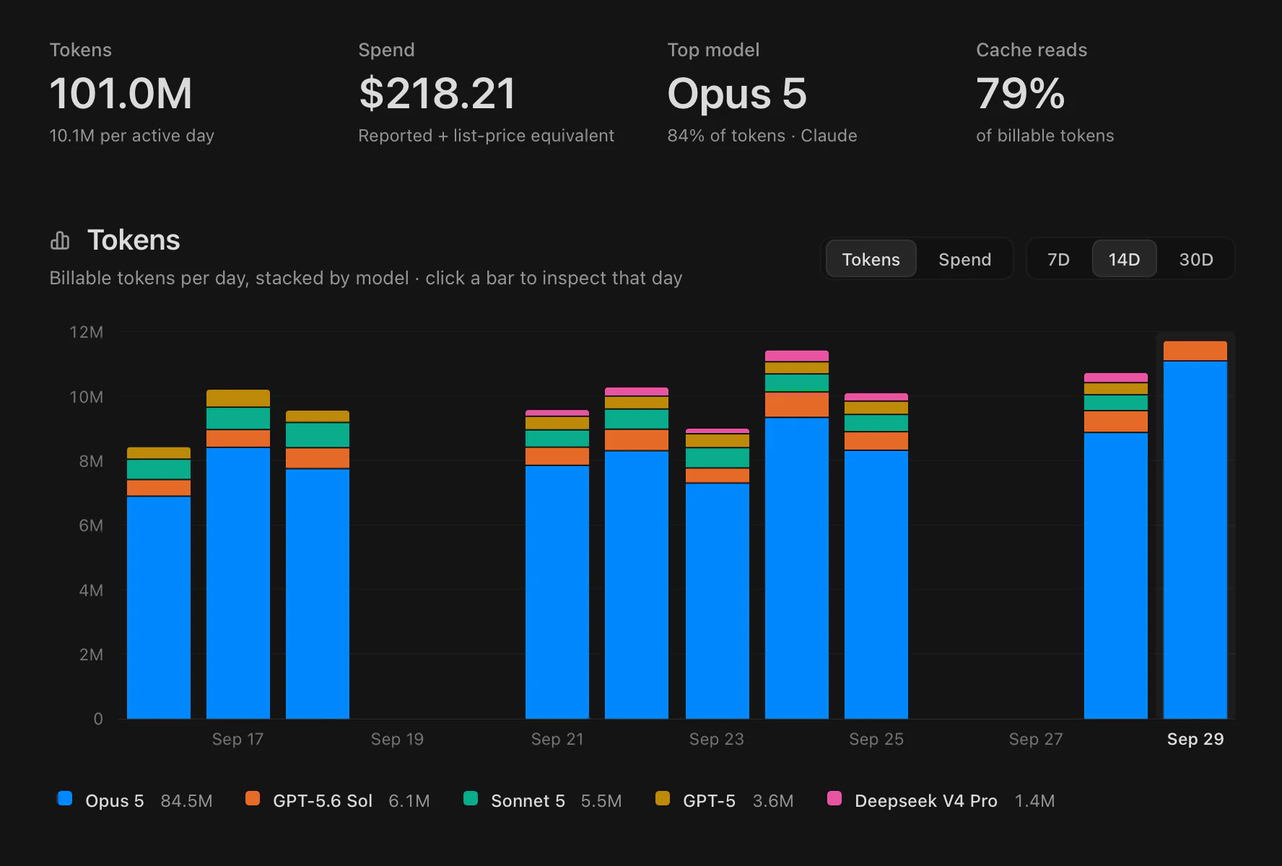Click the pink Deepseek V4 Pro legend swatch
1282x866 pixels.
click(834, 799)
